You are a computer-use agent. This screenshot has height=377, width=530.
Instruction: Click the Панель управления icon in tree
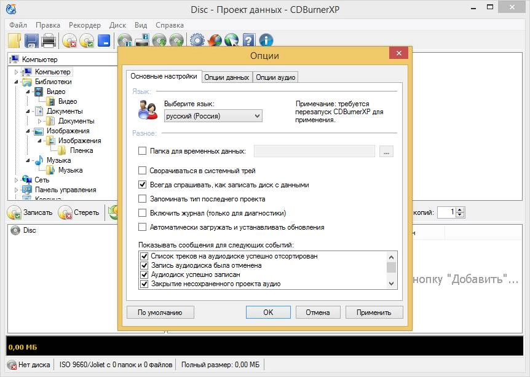point(26,190)
